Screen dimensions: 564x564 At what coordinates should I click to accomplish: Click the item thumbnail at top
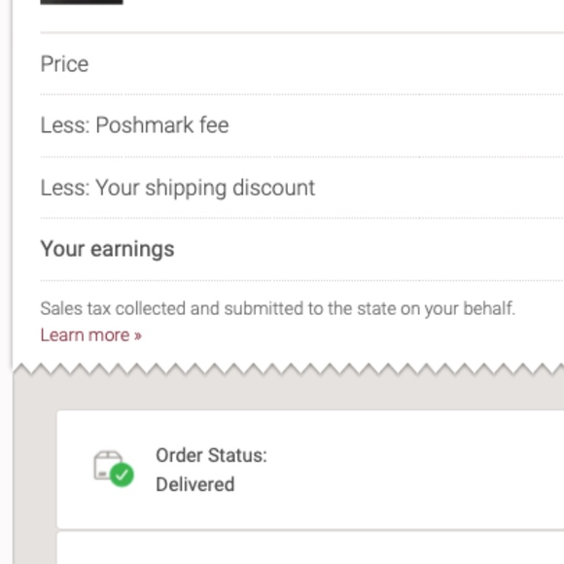coord(82,2)
